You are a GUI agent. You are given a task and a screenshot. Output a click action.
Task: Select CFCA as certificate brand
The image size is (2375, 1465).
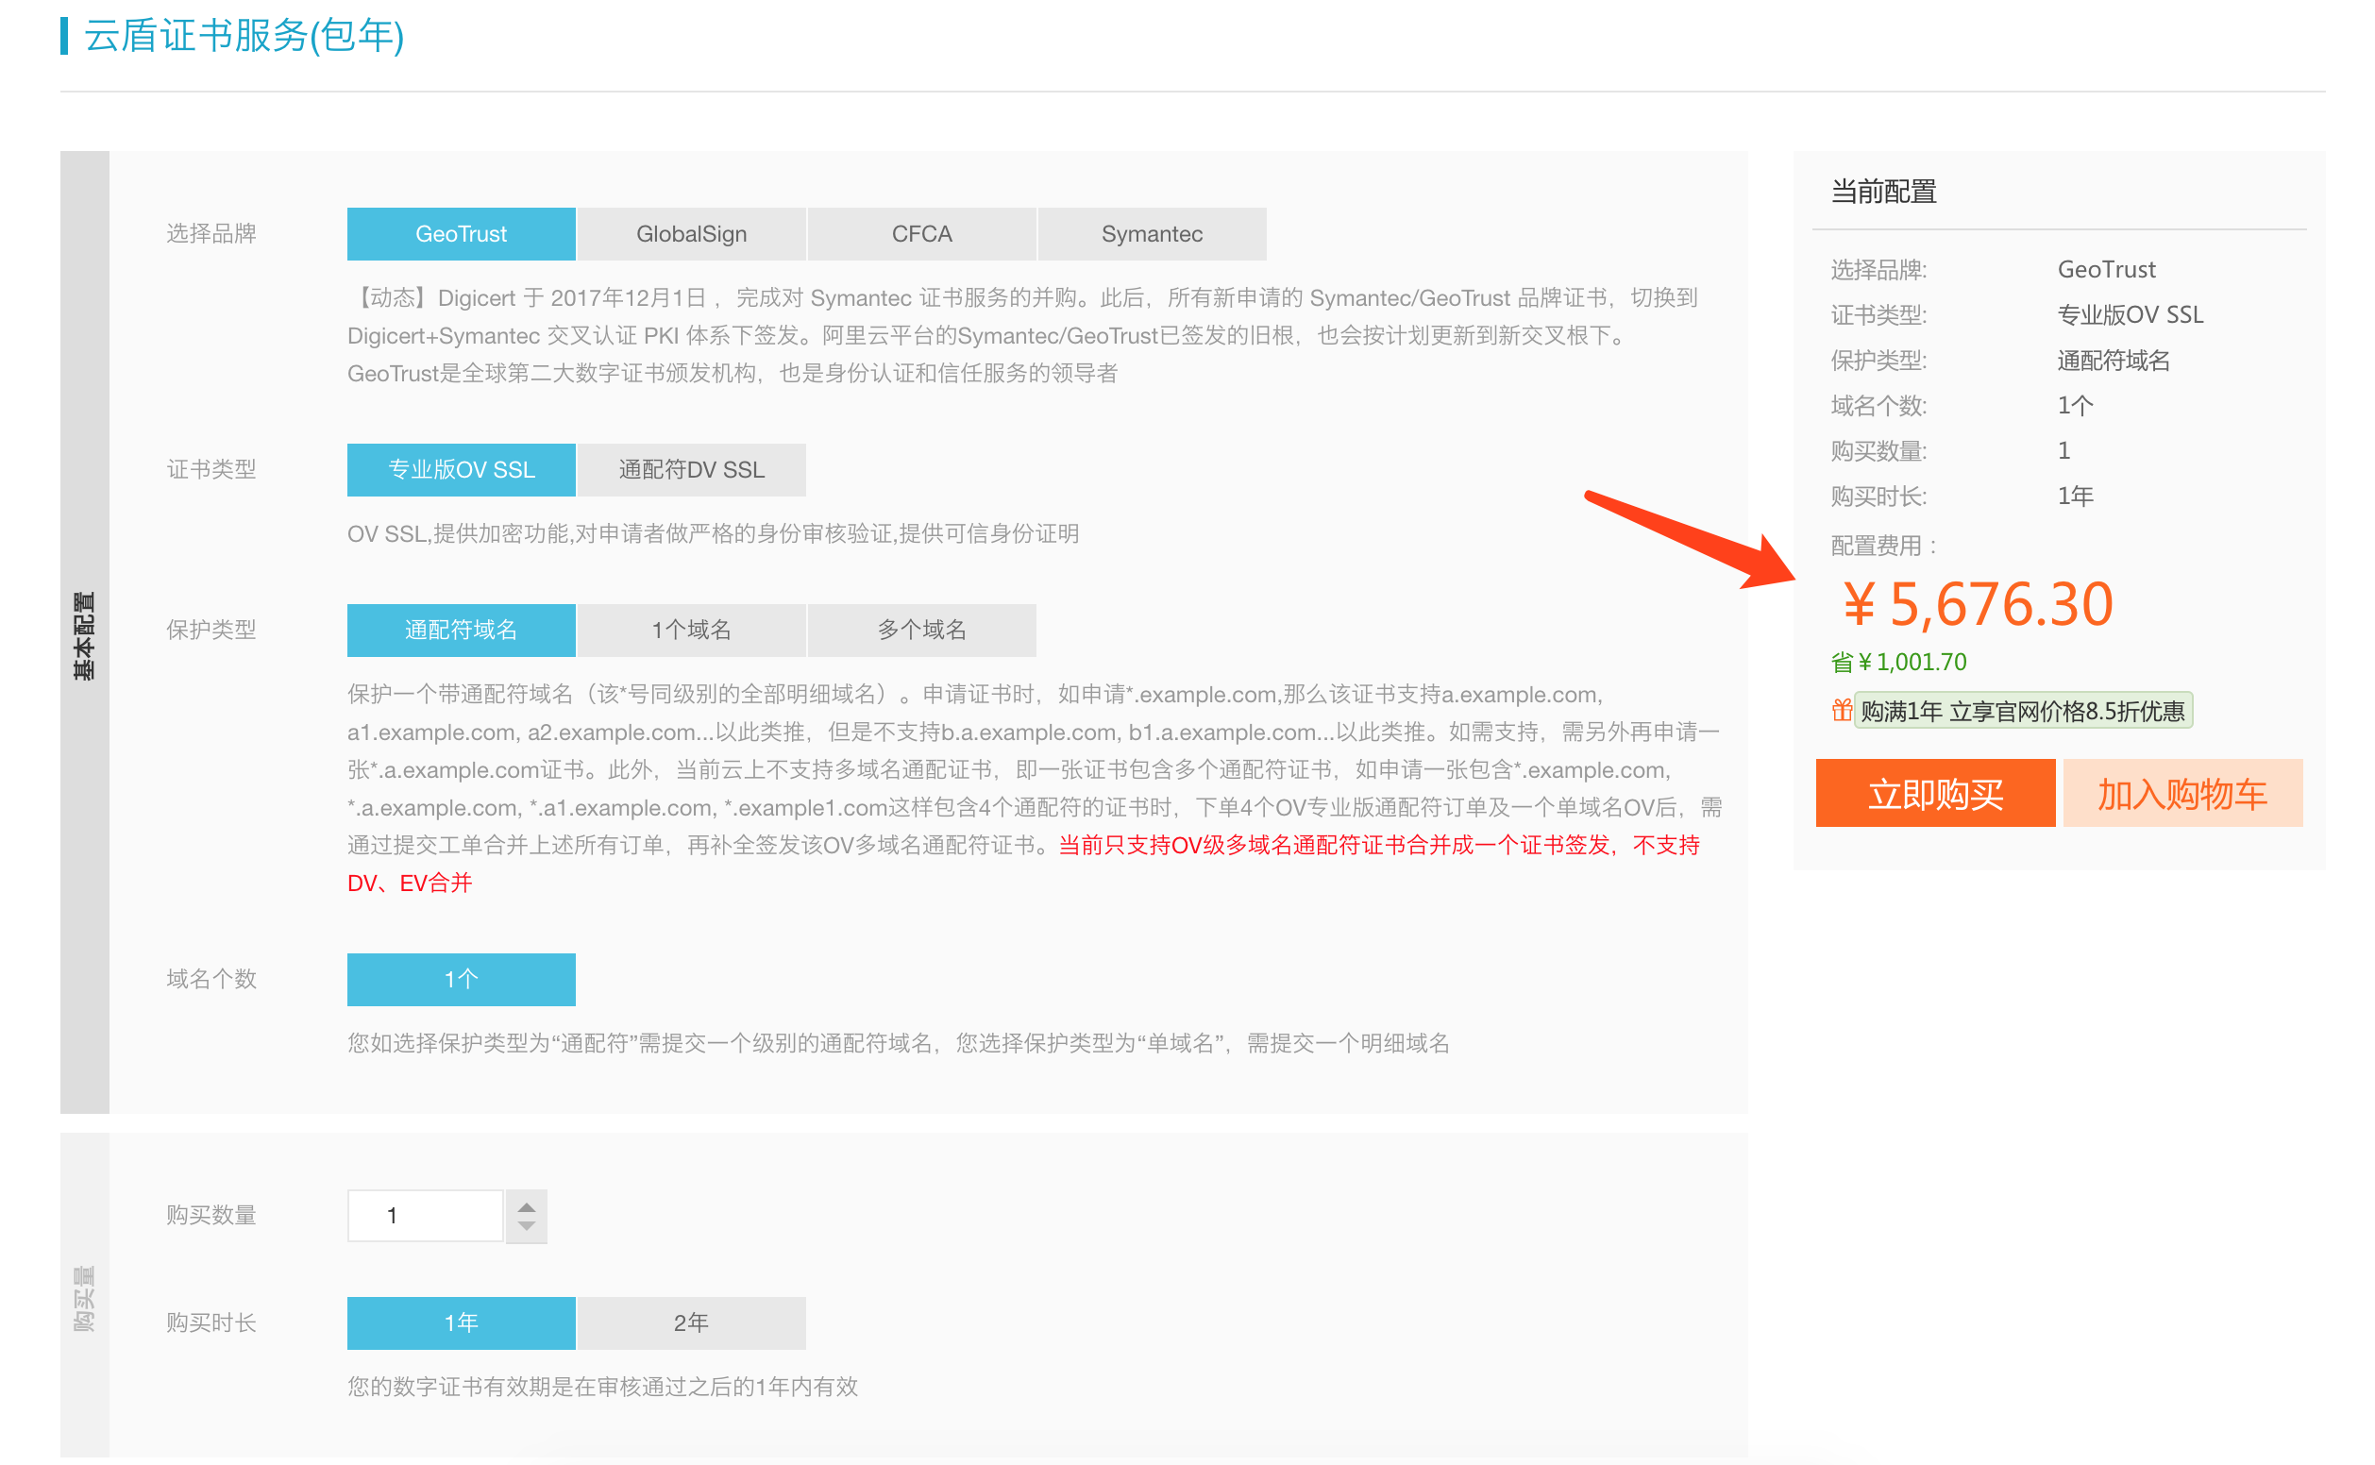pos(921,233)
